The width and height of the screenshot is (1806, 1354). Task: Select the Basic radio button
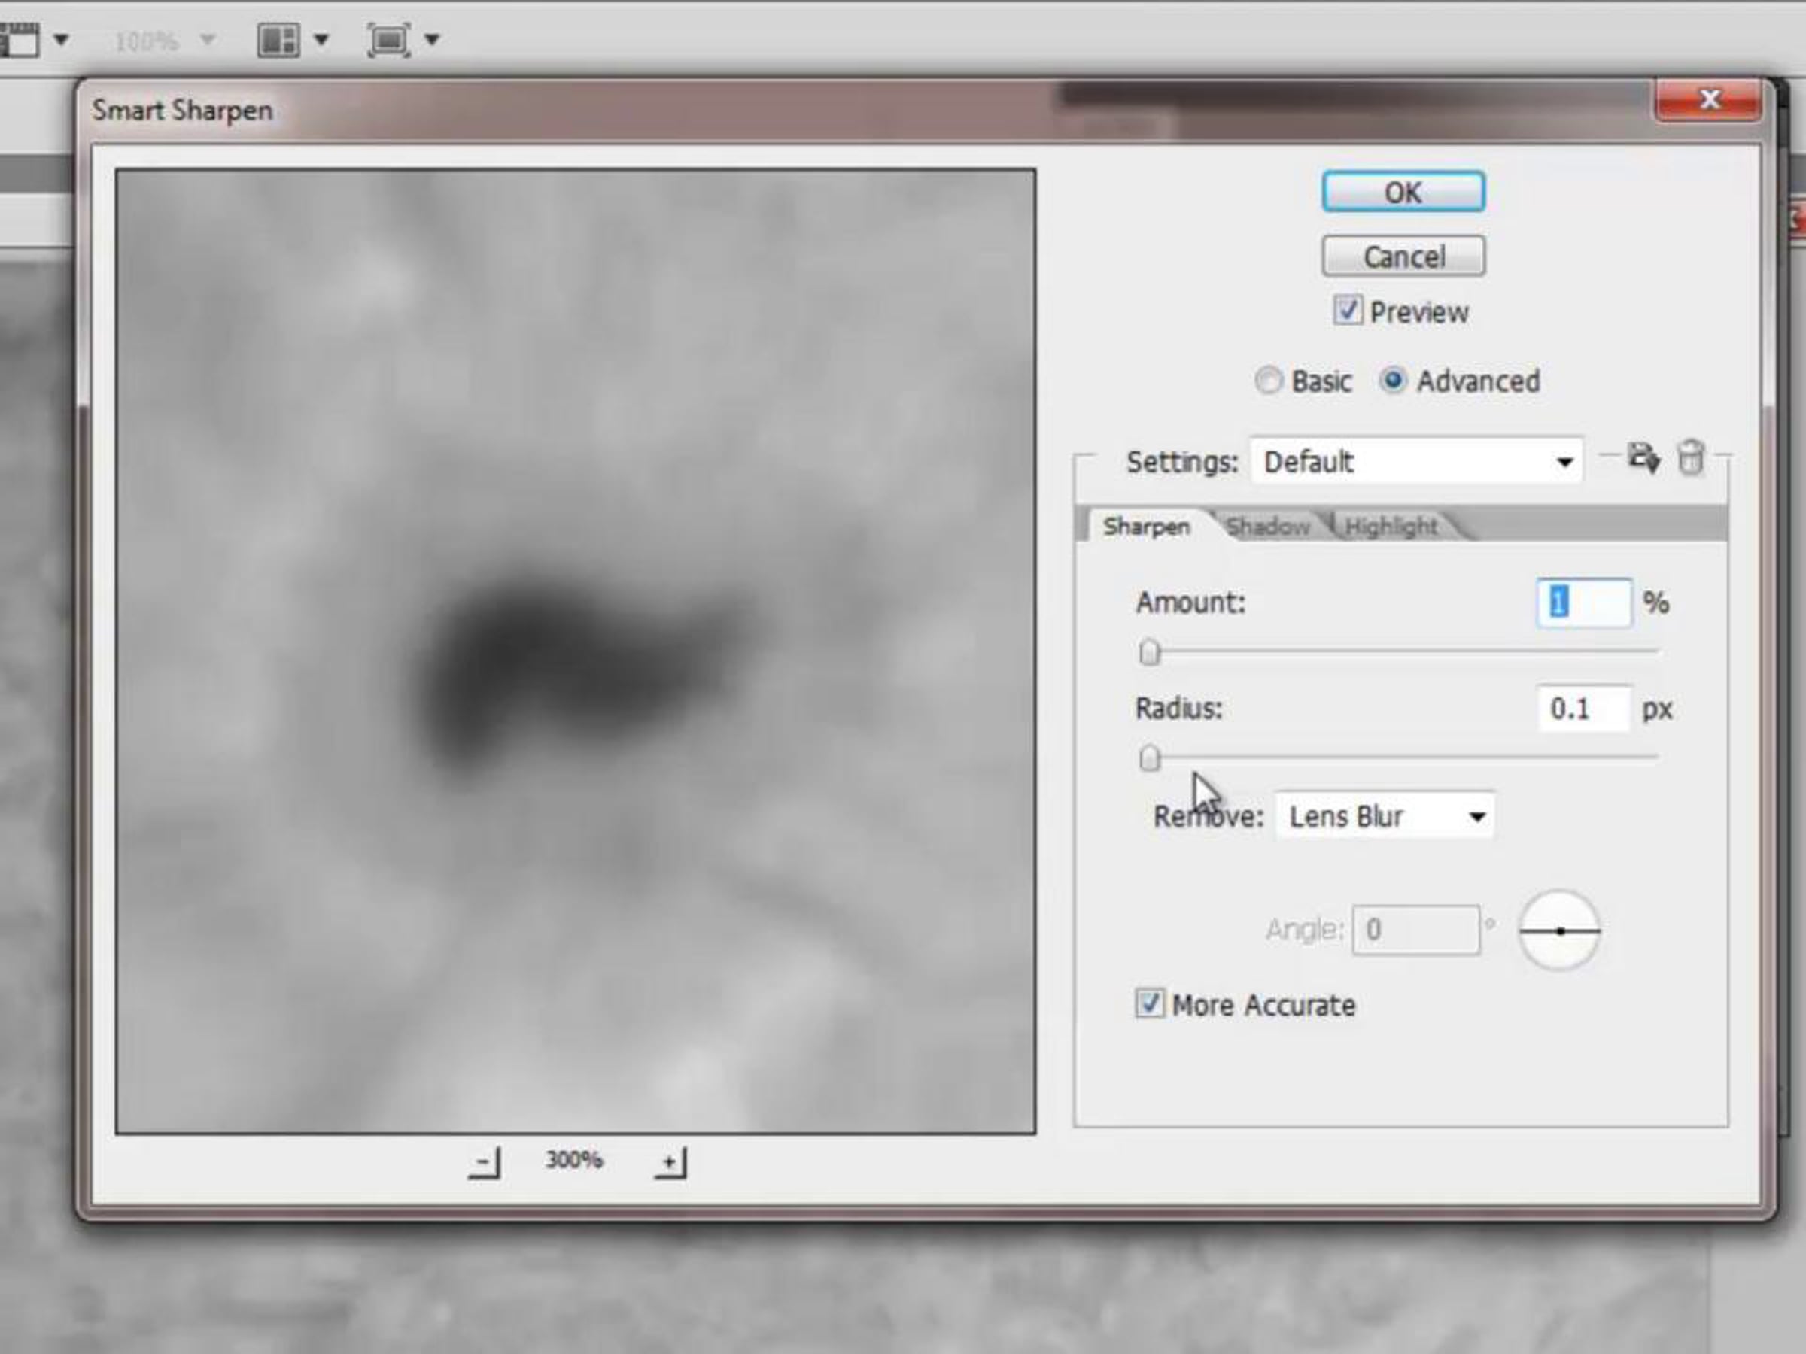pos(1268,381)
